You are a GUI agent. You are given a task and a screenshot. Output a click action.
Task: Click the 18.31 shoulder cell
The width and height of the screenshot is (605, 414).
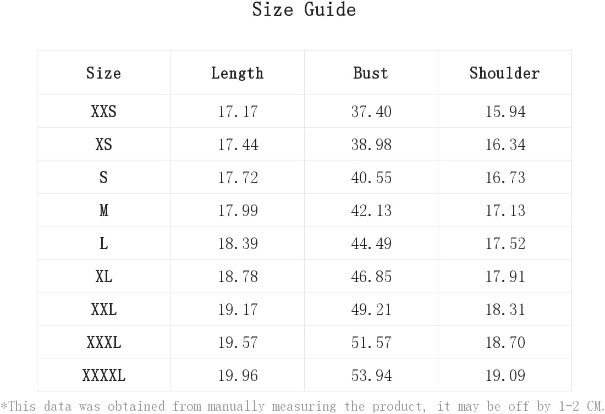click(x=505, y=309)
